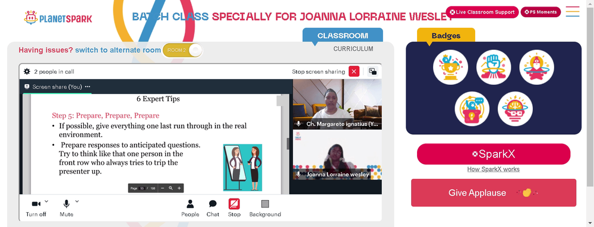The height and width of the screenshot is (227, 594).
Task: Zoom in the shared PDF page
Action: (179, 188)
